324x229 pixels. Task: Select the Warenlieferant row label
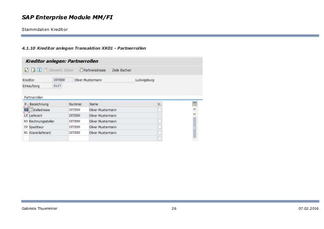coord(40,133)
